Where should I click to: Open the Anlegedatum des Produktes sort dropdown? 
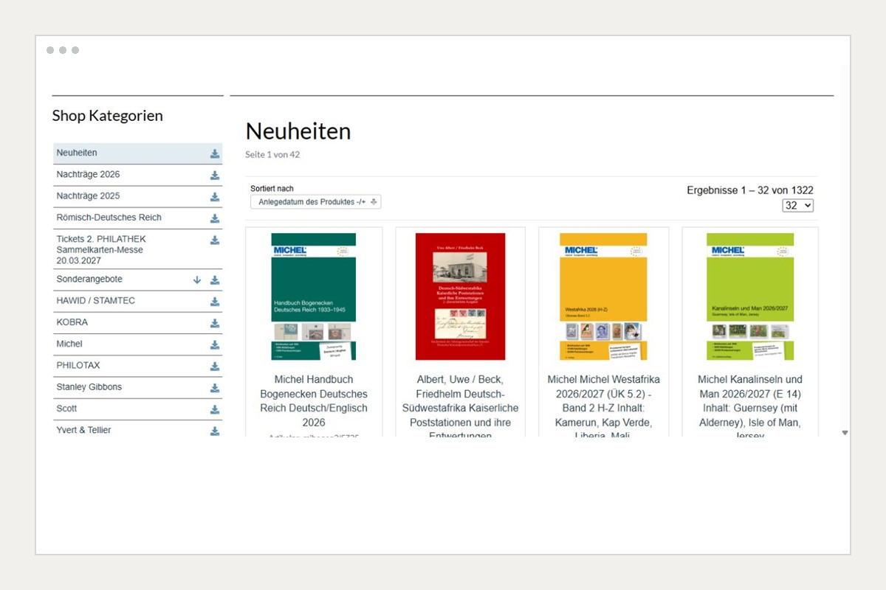[x=316, y=201]
